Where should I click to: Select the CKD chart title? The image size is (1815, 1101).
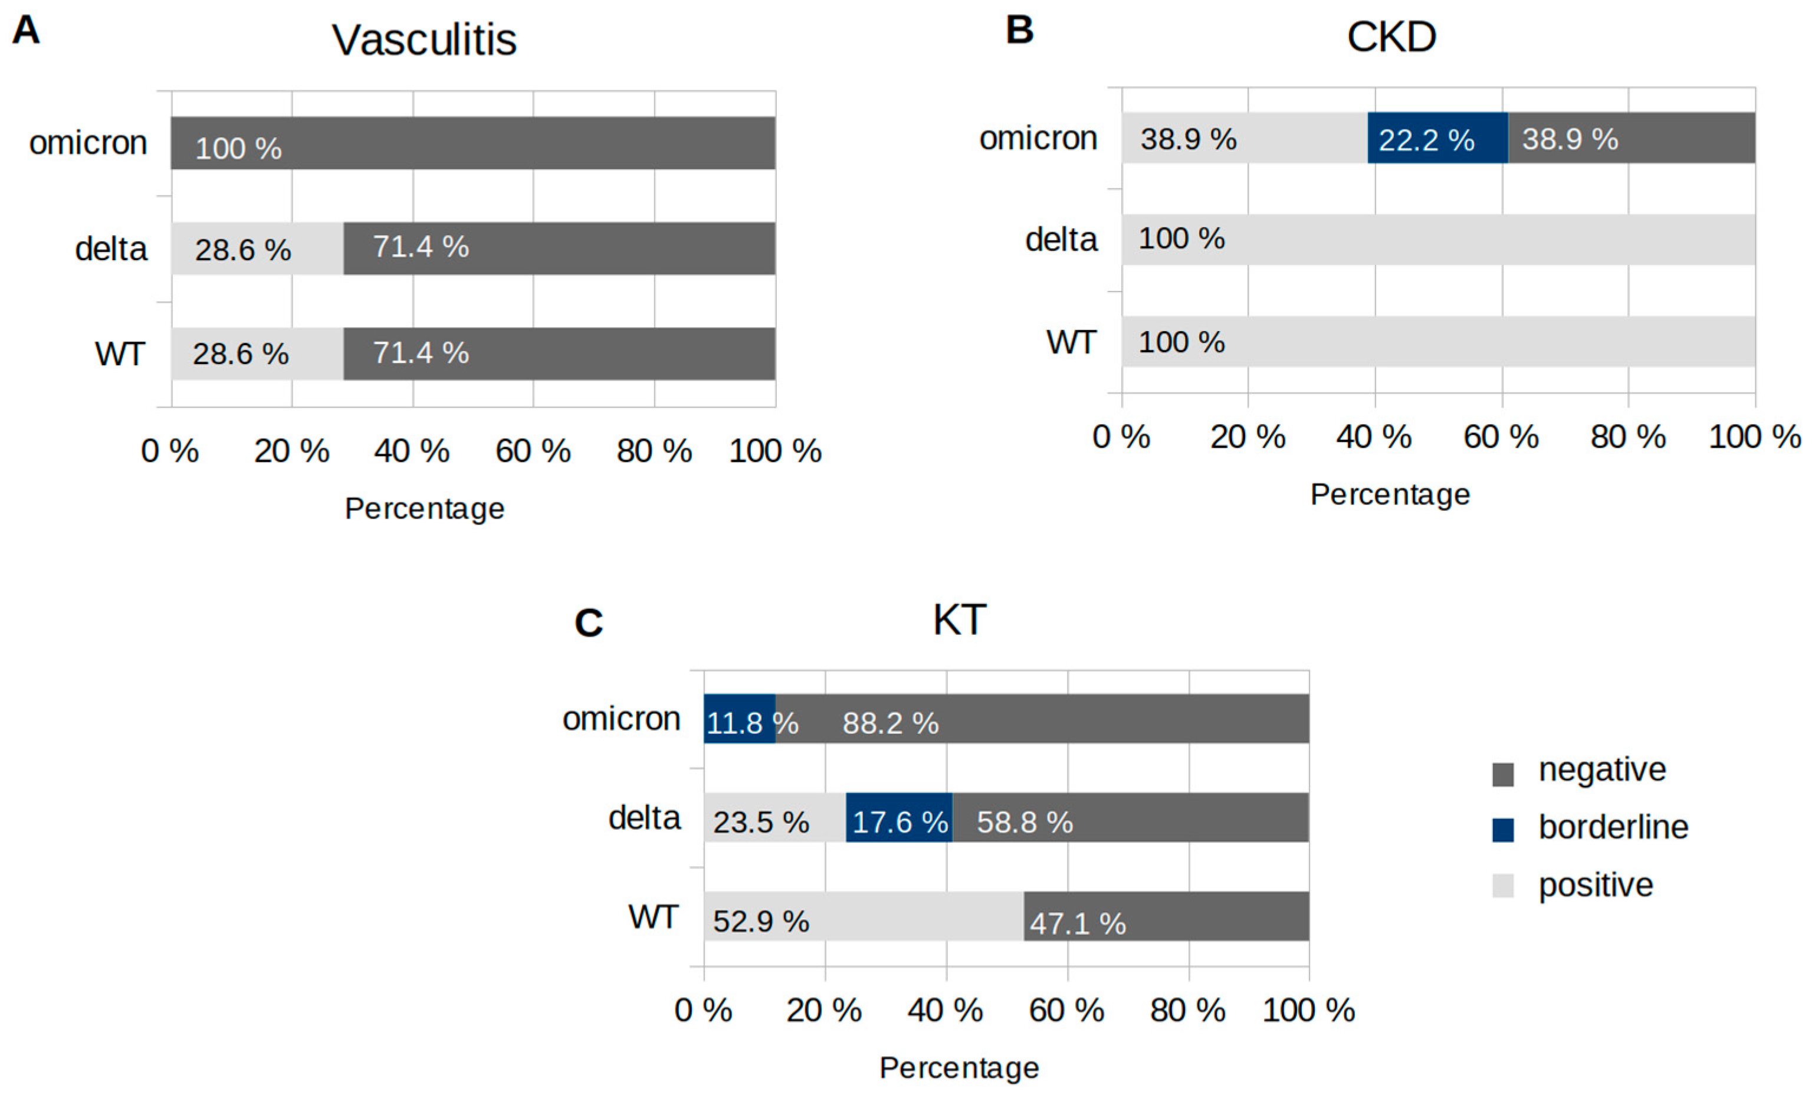pos(1391,37)
